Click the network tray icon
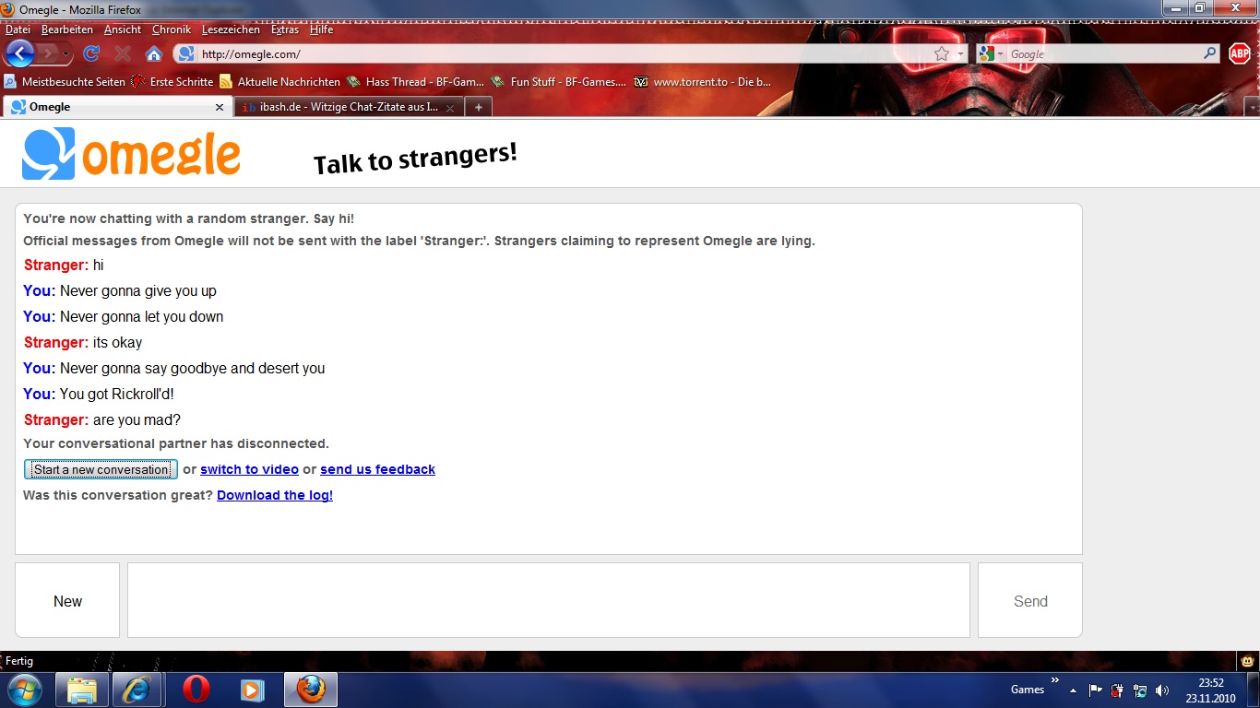 point(1140,690)
